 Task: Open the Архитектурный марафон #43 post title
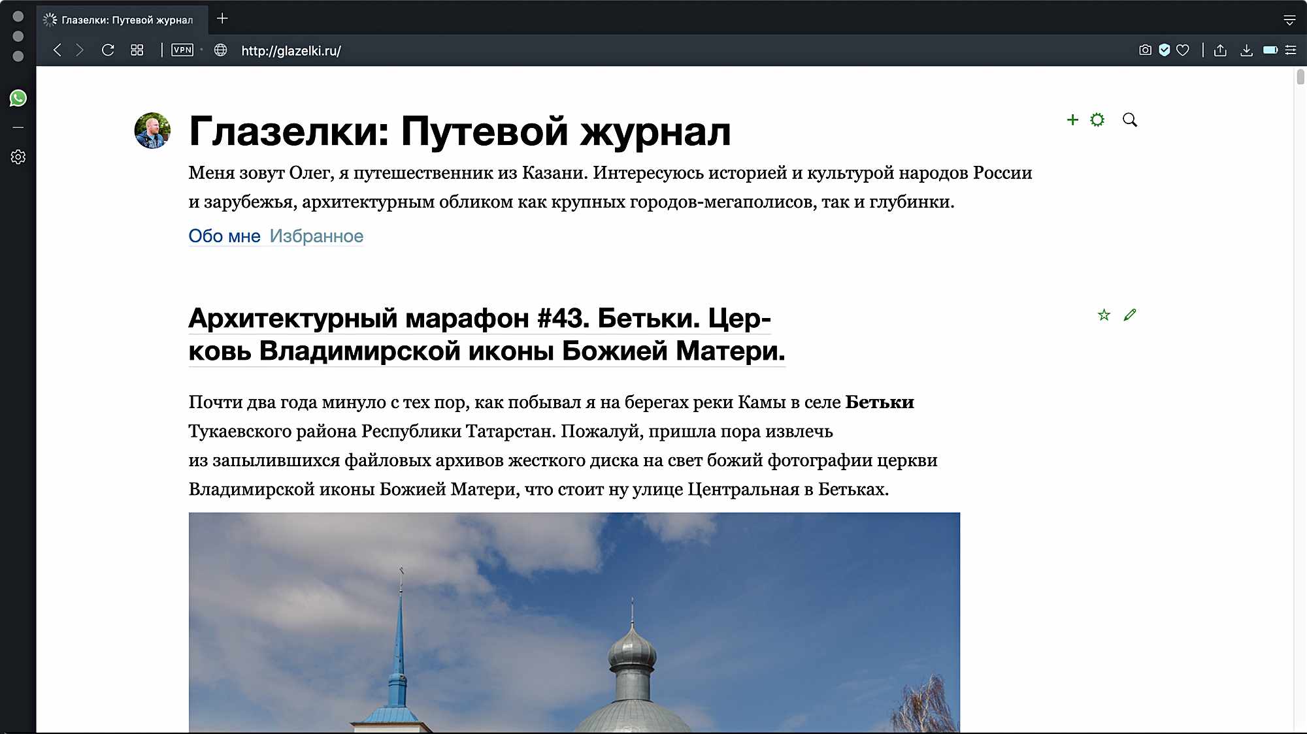pyautogui.click(x=487, y=334)
